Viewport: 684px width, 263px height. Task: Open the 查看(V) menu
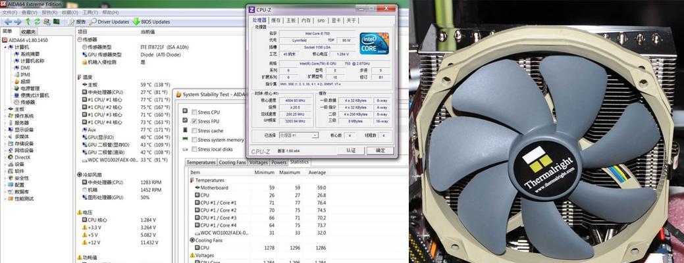click(x=29, y=12)
